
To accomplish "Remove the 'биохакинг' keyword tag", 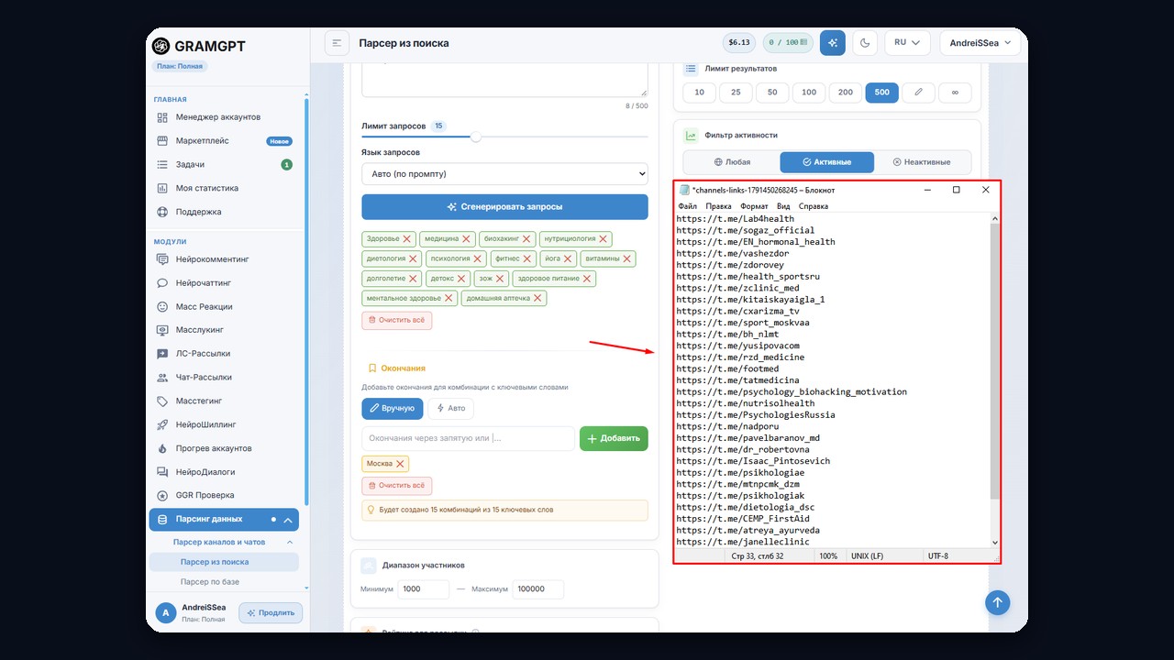I will coord(526,239).
